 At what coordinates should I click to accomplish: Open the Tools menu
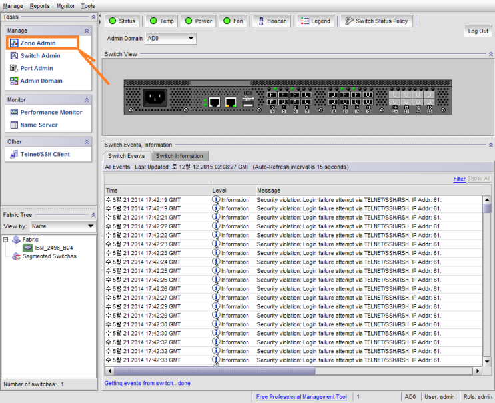tap(88, 6)
